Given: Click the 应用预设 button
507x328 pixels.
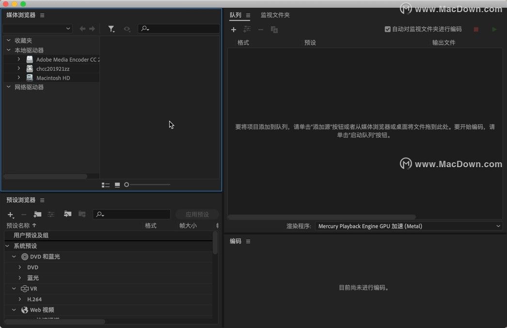Looking at the screenshot, I should pyautogui.click(x=197, y=214).
